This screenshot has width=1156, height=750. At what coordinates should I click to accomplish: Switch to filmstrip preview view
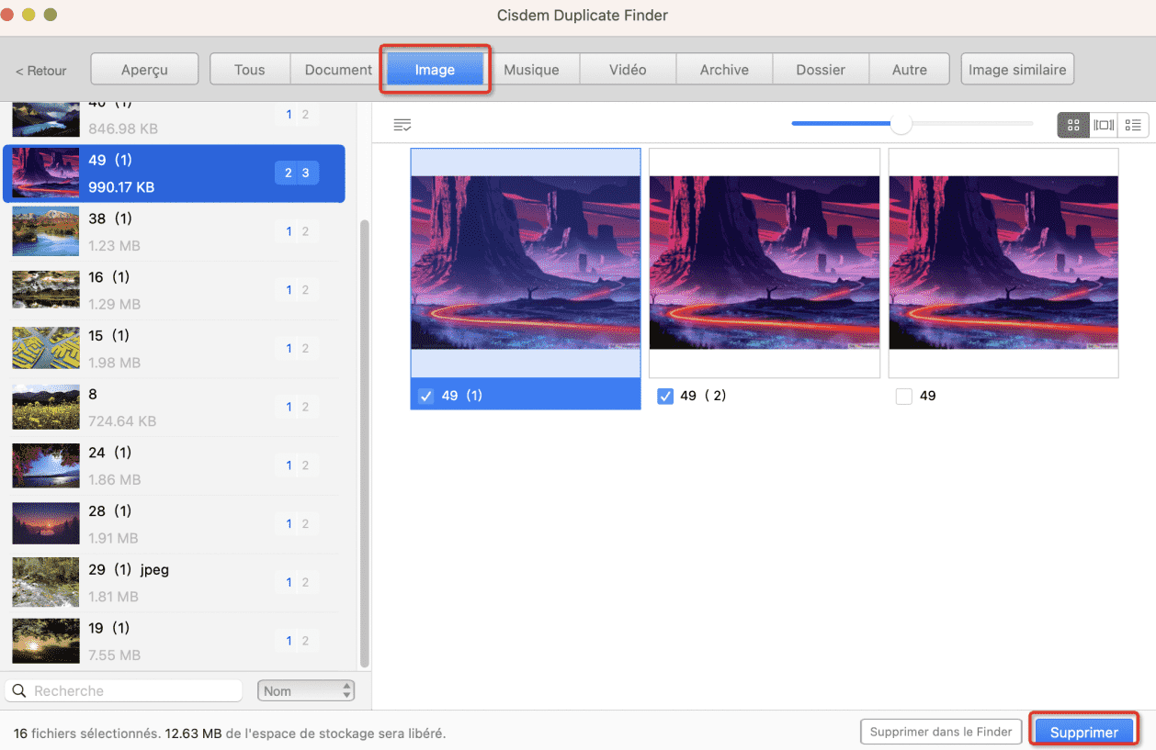1104,126
